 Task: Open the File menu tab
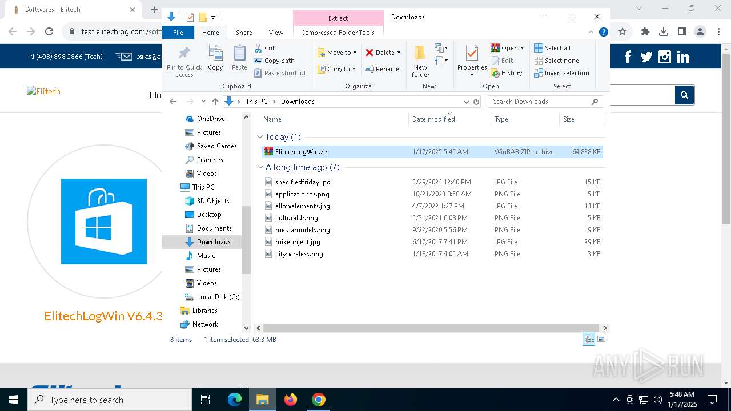tap(178, 33)
